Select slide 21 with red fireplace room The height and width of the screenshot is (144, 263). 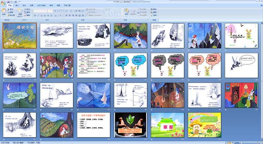[242, 95]
